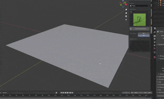
Task: Open the Tool properties wrench icon
Action: [155, 32]
